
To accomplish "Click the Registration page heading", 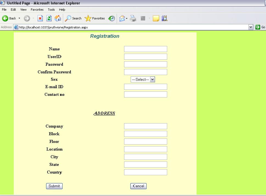I will (x=105, y=36).
